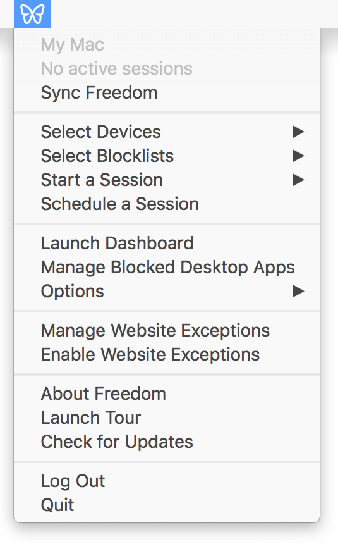Choose Check for Updates
The image size is (338, 544).
click(167, 442)
